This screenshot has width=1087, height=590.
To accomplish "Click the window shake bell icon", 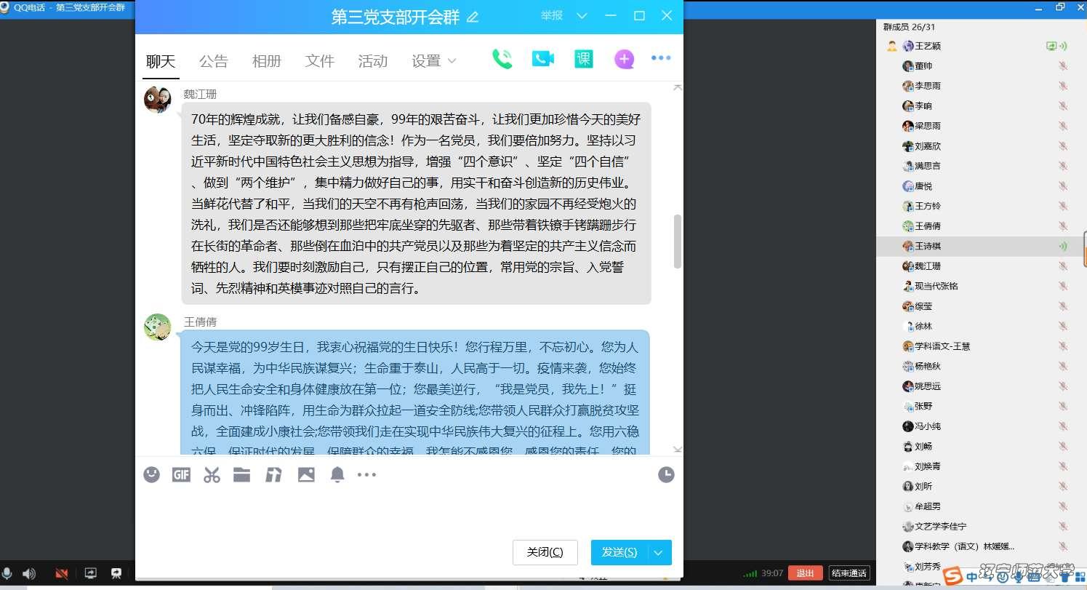I will [x=337, y=474].
